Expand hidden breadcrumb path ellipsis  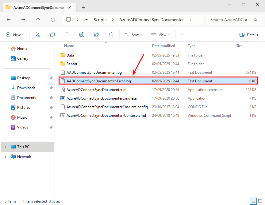coord(86,20)
